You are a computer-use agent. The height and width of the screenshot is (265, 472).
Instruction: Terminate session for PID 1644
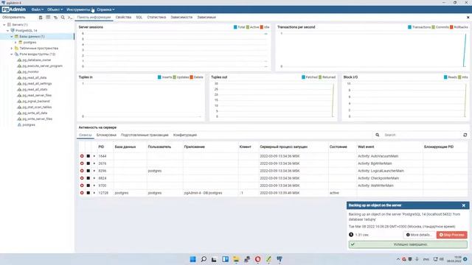coord(82,156)
